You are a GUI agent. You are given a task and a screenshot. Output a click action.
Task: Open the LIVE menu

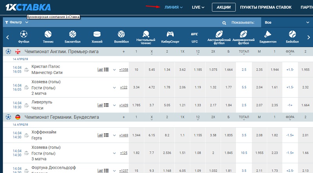[198, 7]
